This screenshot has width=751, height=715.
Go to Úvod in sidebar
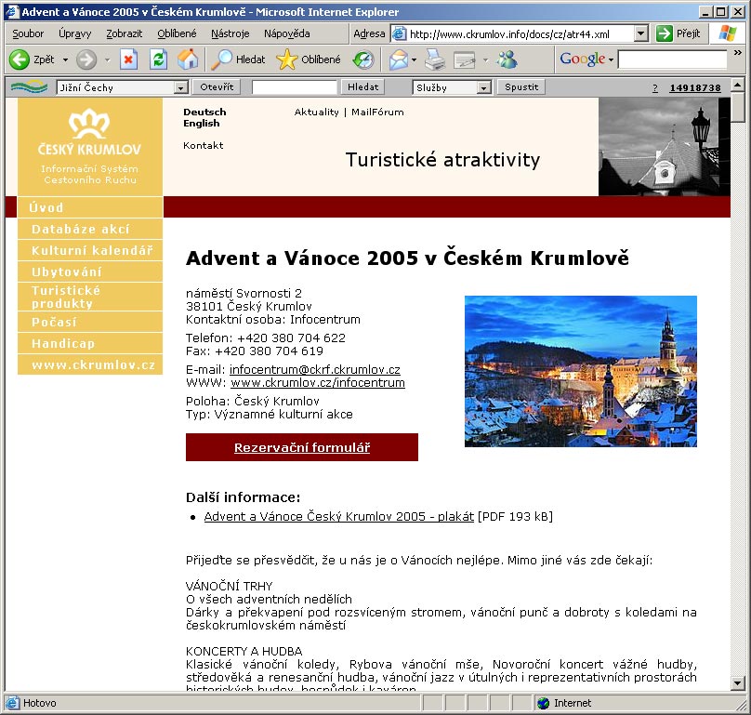90,207
